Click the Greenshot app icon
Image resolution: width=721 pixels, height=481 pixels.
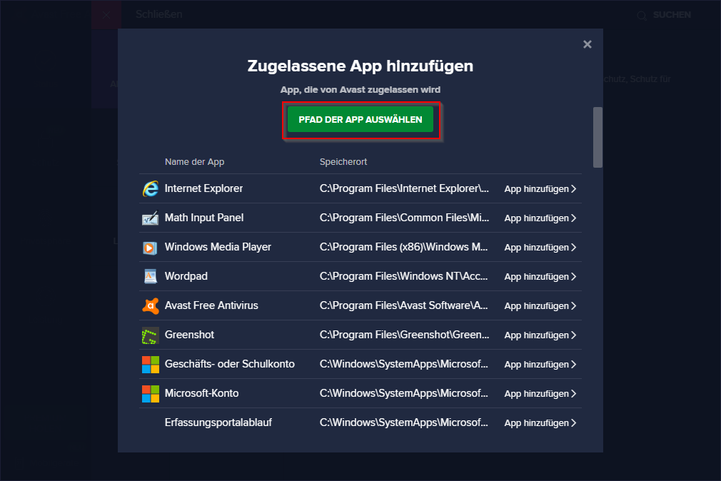(x=151, y=335)
